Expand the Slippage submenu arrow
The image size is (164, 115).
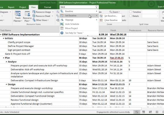coord(97,20)
